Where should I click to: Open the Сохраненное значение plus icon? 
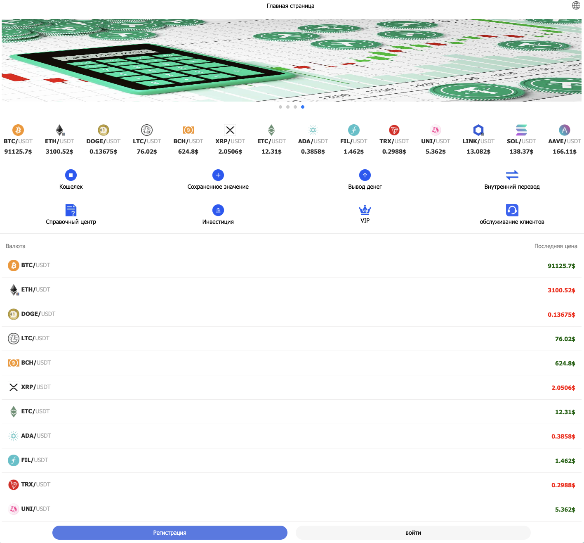[x=218, y=175]
